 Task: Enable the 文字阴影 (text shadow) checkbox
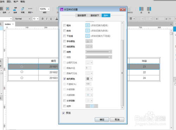point(64,100)
